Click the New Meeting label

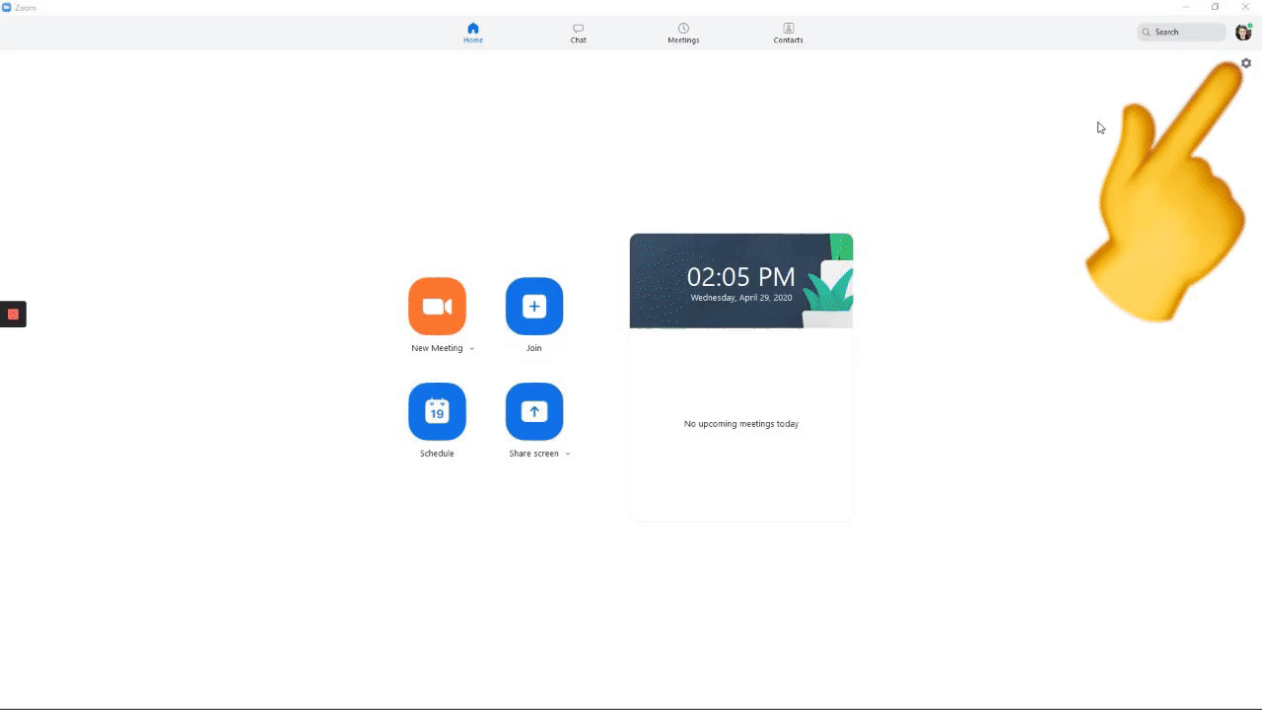(437, 348)
